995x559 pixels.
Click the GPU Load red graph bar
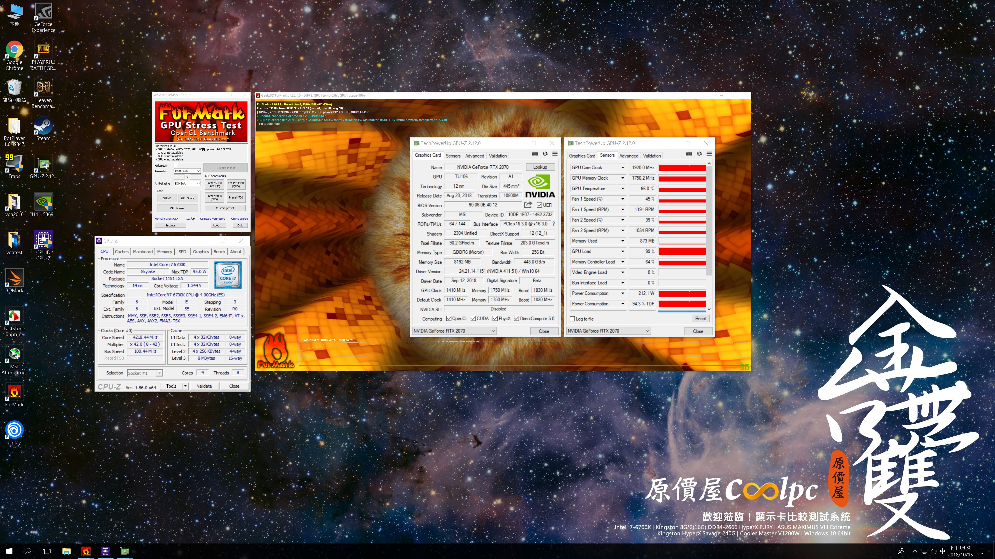click(682, 252)
